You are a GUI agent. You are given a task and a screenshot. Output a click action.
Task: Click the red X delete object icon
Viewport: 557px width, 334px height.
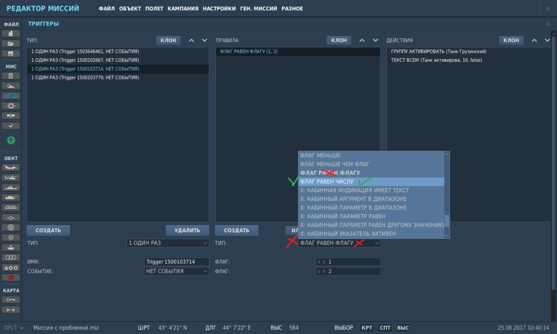point(11,278)
